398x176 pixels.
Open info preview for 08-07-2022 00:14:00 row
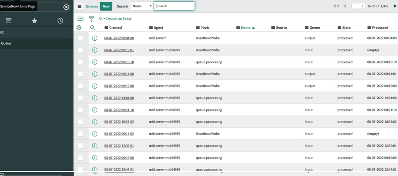pyautogui.click(x=95, y=74)
